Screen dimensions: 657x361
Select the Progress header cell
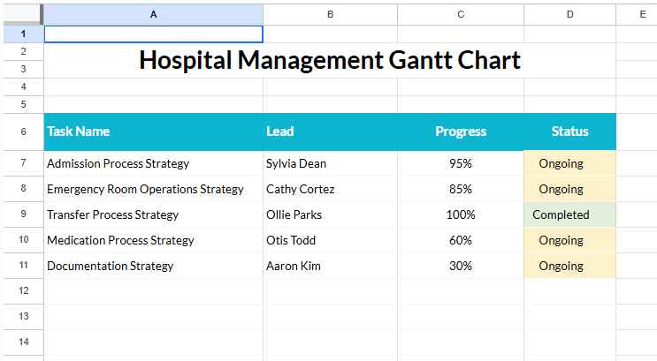[x=461, y=132]
